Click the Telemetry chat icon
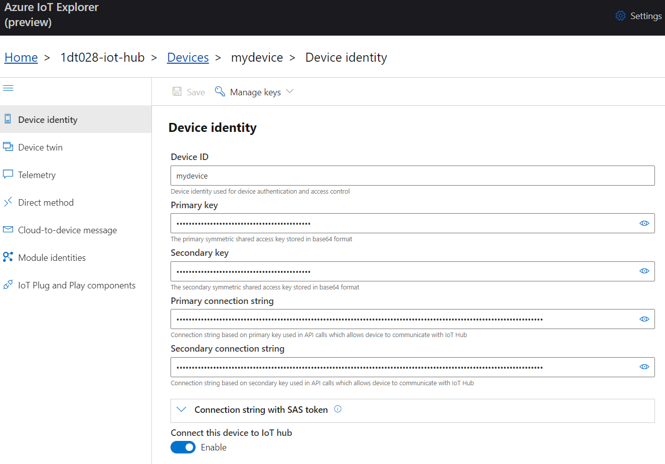665x464 pixels. pos(8,175)
